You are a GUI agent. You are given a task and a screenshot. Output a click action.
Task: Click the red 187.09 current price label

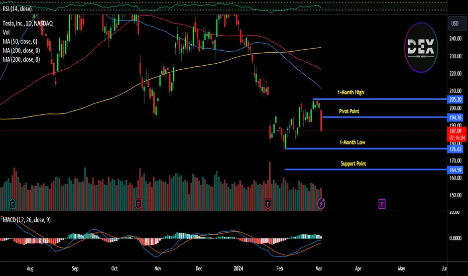point(456,131)
